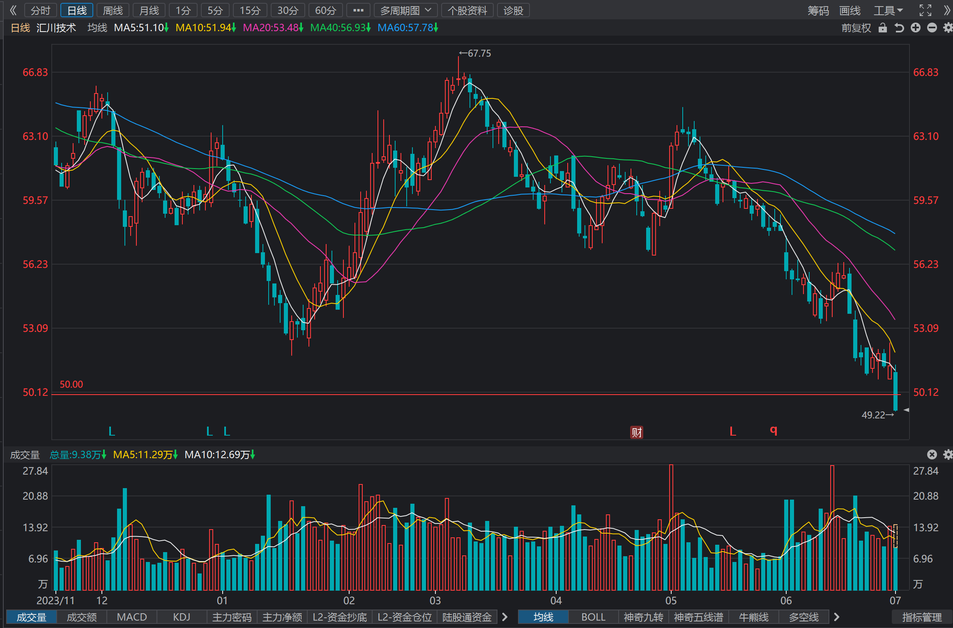Image resolution: width=953 pixels, height=628 pixels.
Task: Select the 1分 one-minute period
Action: click(x=183, y=10)
